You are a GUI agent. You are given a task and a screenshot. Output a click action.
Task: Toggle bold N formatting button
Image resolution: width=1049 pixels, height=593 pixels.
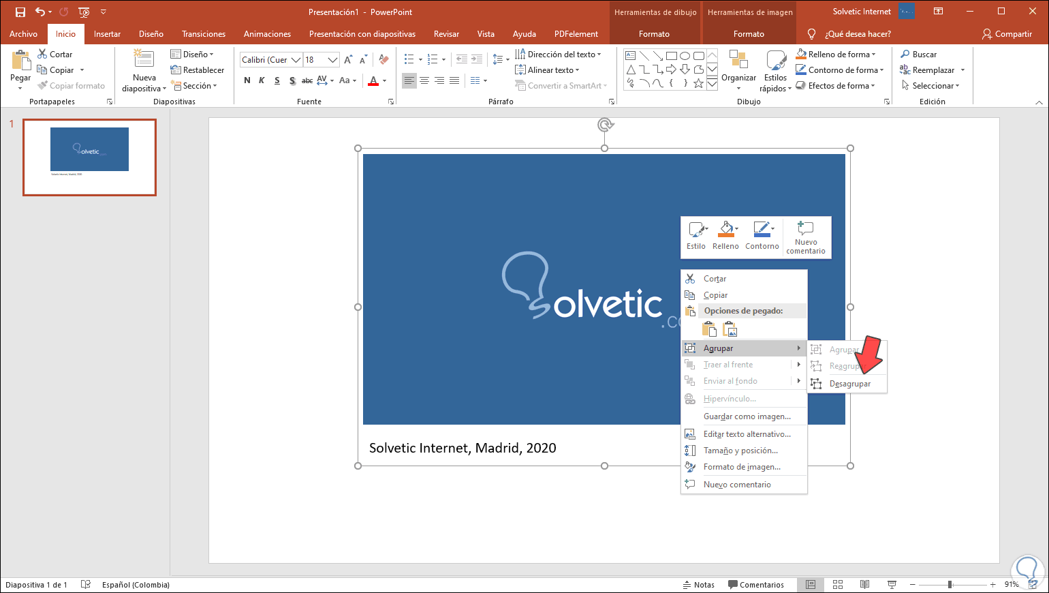click(x=247, y=80)
